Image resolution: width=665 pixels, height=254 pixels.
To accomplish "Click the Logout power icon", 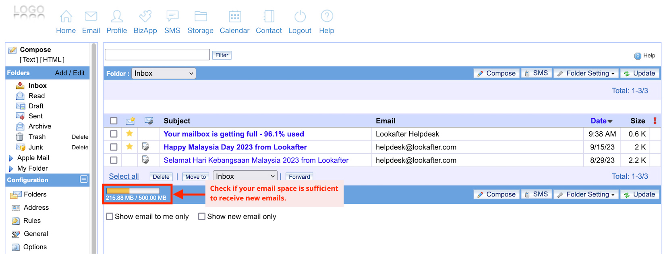I will point(300,17).
